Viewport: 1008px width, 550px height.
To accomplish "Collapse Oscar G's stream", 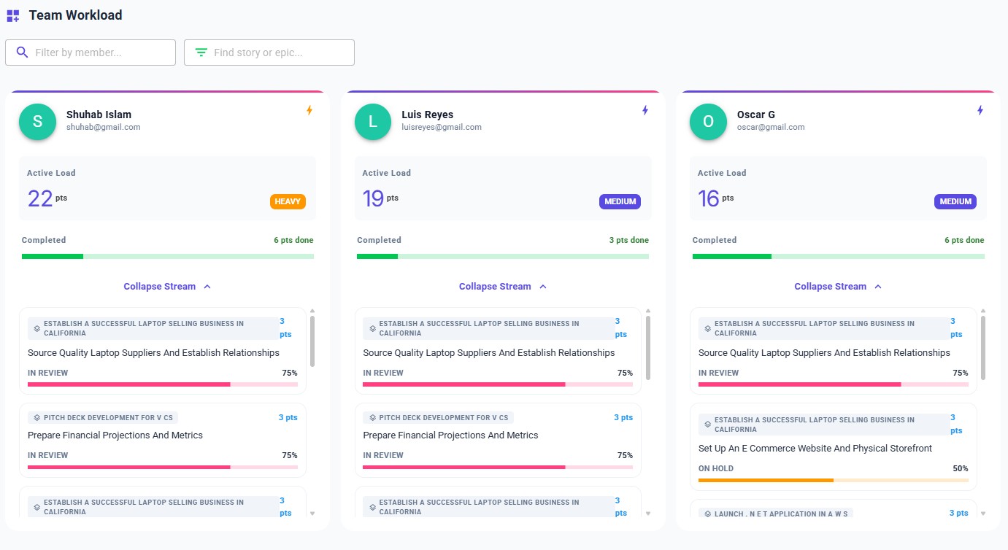I will 838,286.
